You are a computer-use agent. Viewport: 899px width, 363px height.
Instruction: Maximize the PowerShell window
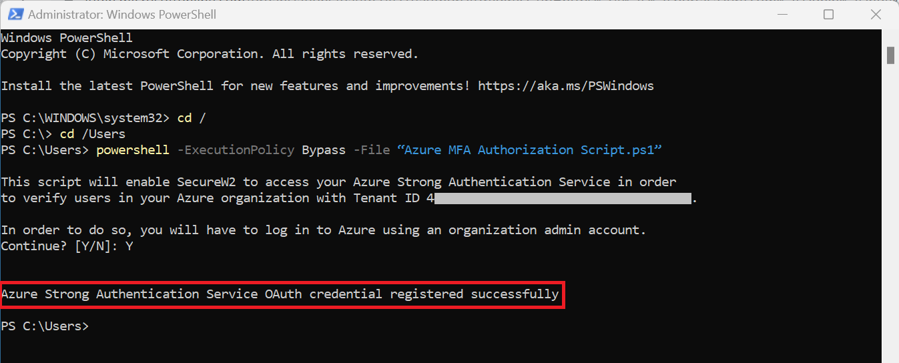pyautogui.click(x=829, y=14)
